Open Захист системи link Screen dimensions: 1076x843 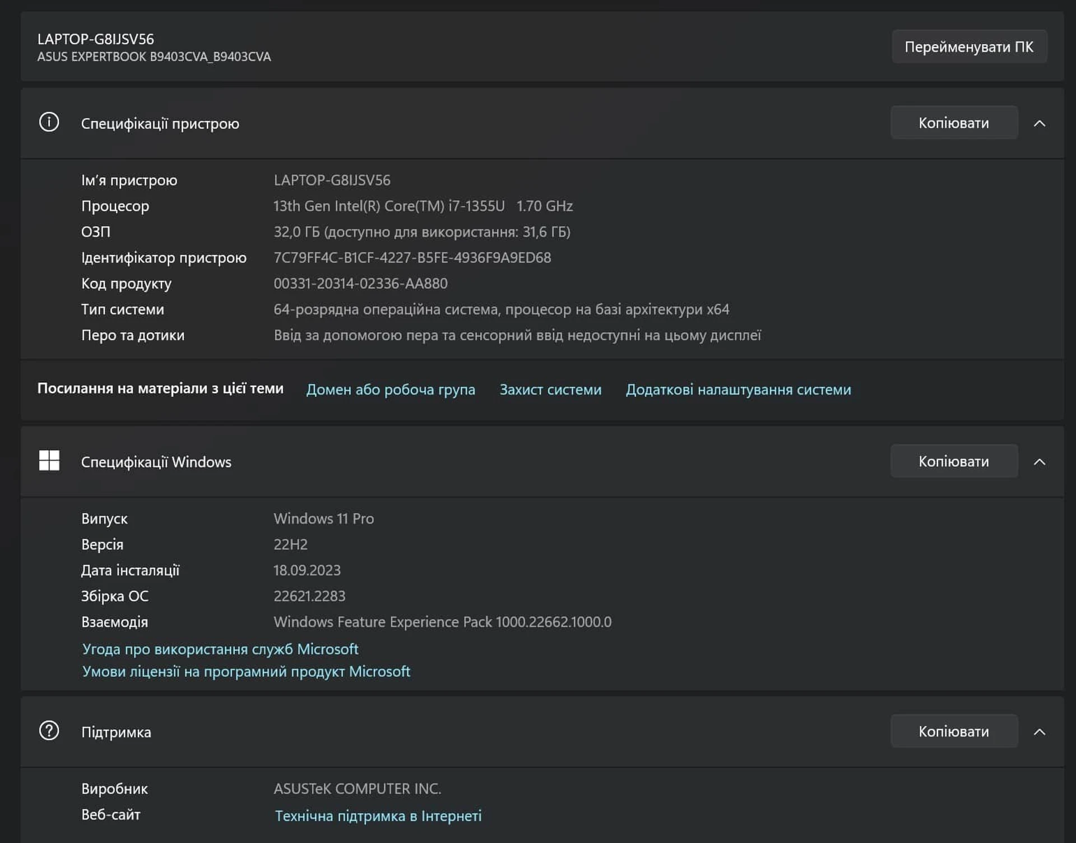point(550,390)
